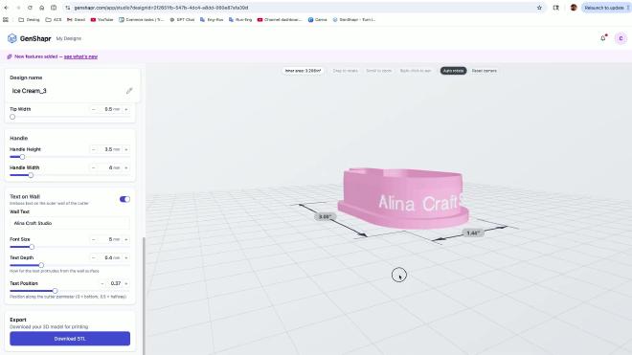
Task: Toggle the Auto rotate button
Action: pos(453,71)
